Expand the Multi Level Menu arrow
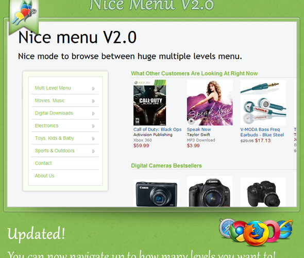 [93, 88]
